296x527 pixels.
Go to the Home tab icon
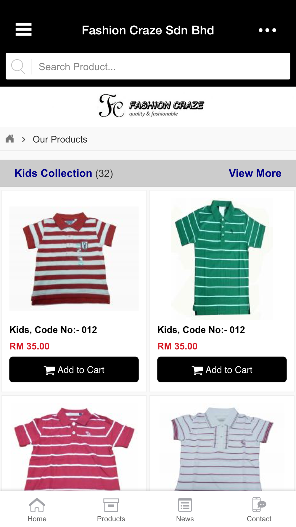(37, 505)
